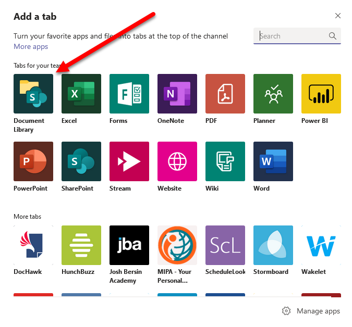352x327 pixels.
Task: Click the More apps link
Action: [x=31, y=47]
